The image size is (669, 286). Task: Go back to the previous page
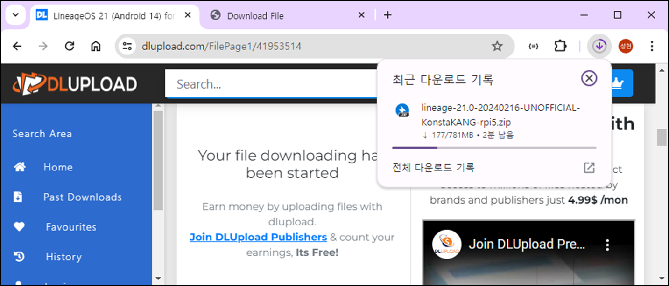(x=17, y=46)
